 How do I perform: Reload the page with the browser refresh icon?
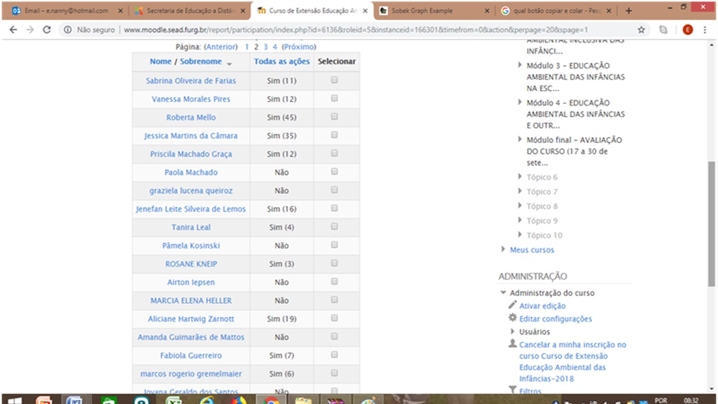(x=47, y=30)
